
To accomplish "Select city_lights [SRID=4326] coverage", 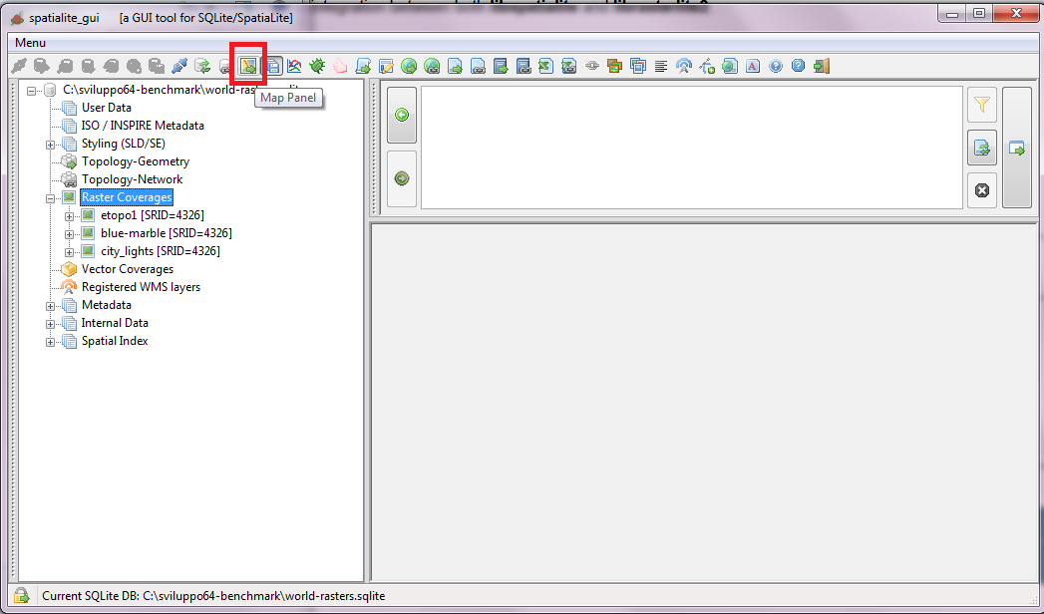I will (x=161, y=251).
